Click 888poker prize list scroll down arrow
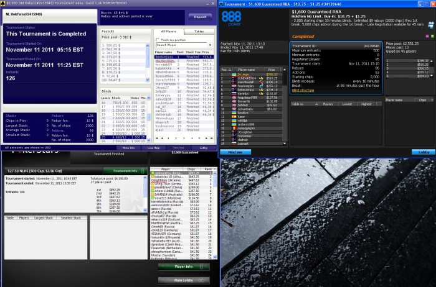 click(x=432, y=76)
